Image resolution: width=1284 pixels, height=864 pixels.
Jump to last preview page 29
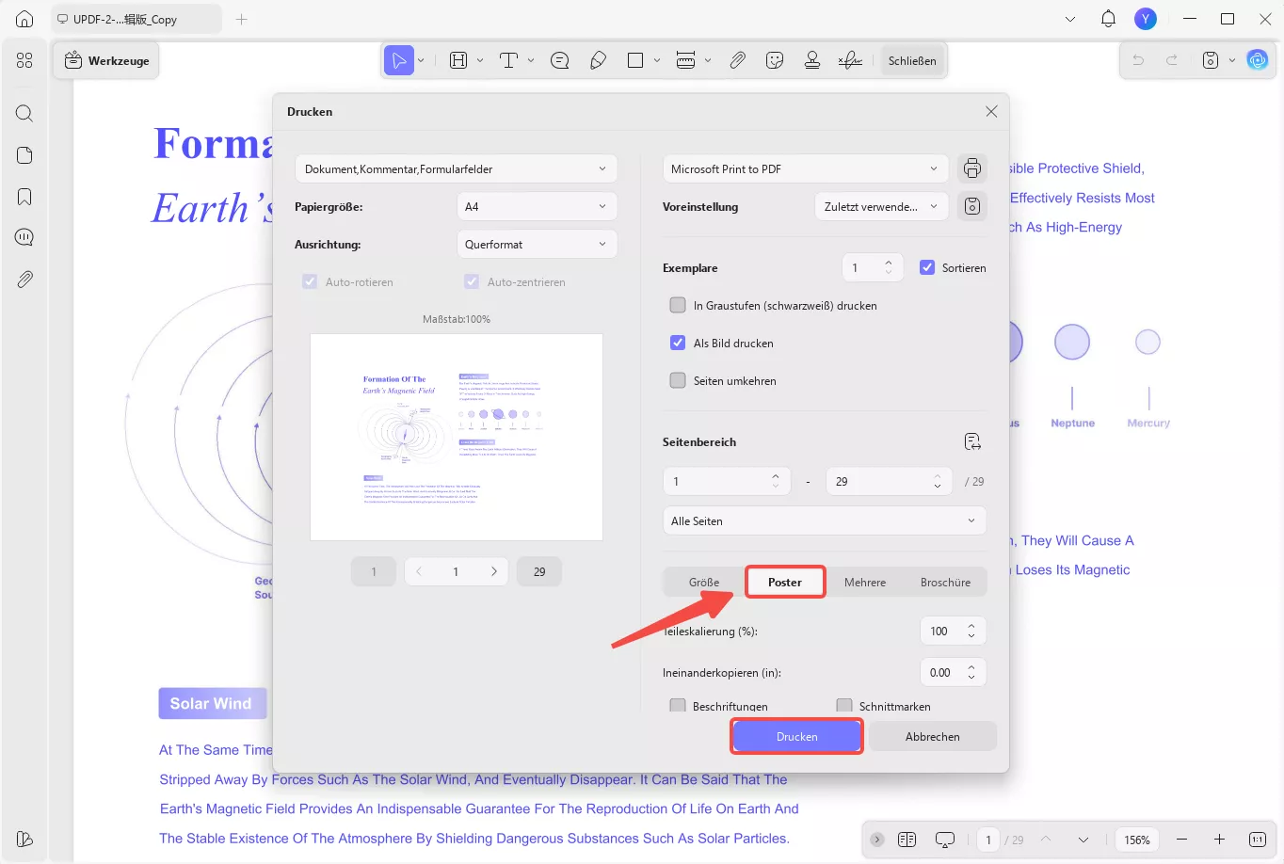(539, 571)
